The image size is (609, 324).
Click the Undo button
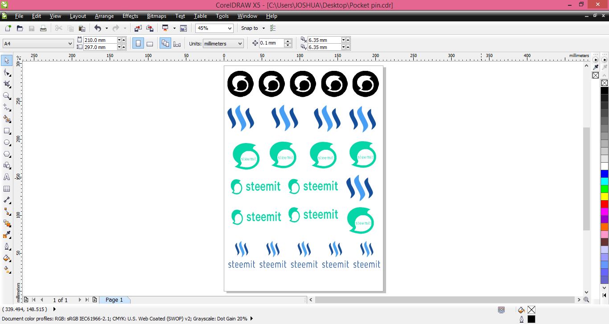click(x=98, y=28)
